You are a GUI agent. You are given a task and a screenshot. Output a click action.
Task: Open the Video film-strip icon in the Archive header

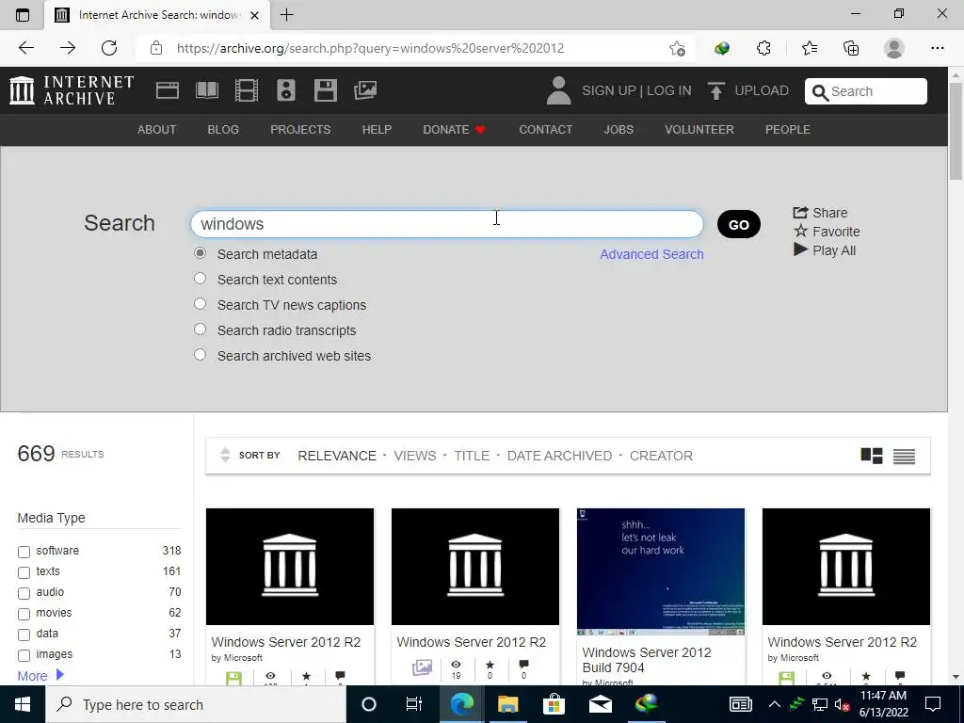(247, 90)
